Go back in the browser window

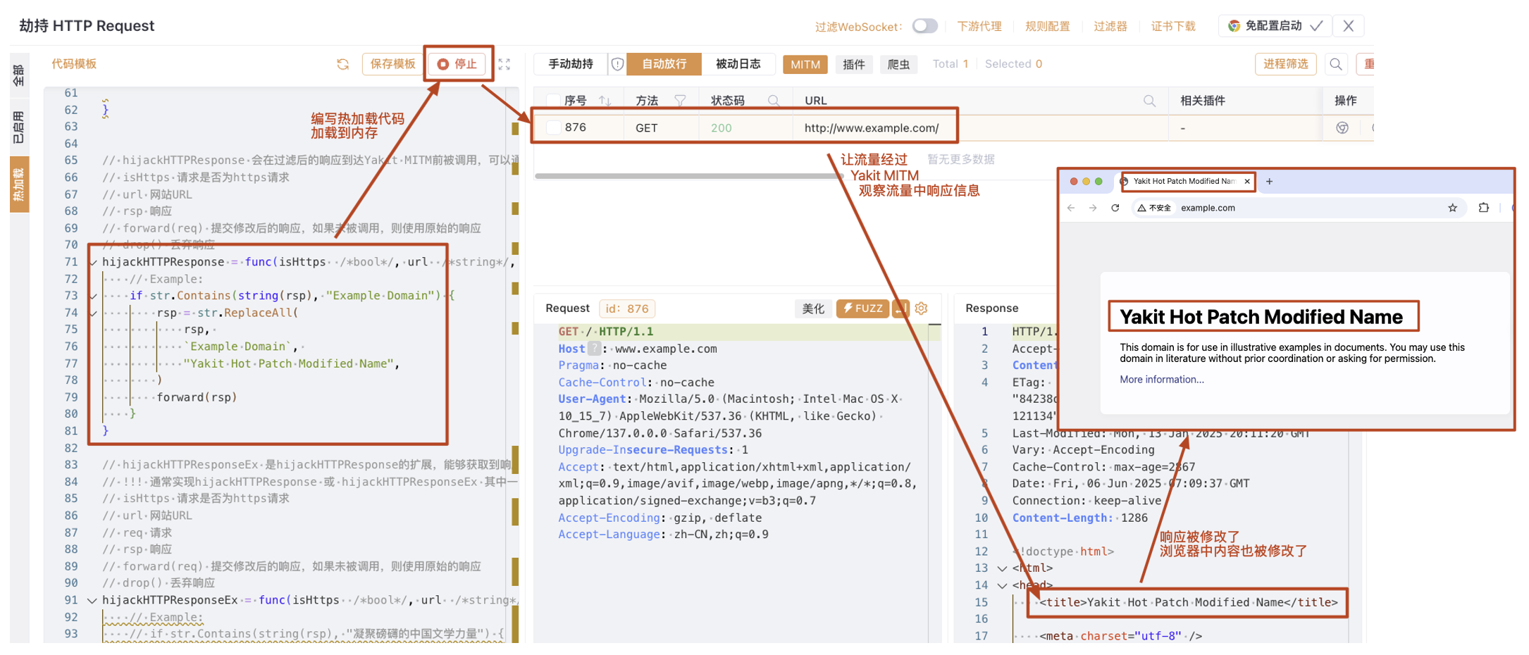coord(1071,208)
